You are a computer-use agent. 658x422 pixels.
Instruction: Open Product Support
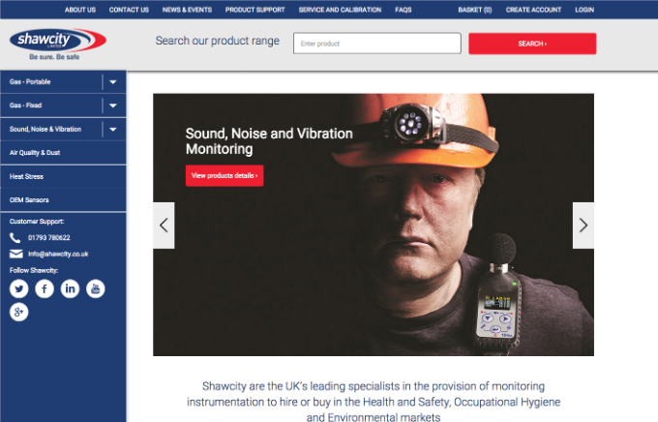coord(255,10)
